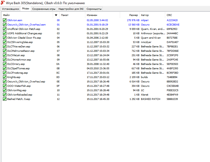Disable the OOO-WaterFish.esp checkbox
Image resolution: width=210 pixels, height=162 pixels.
click(5, 86)
